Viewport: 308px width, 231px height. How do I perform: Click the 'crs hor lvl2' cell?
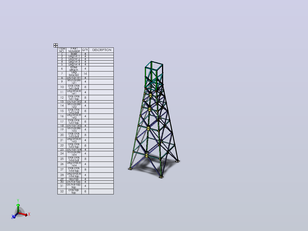74,102
